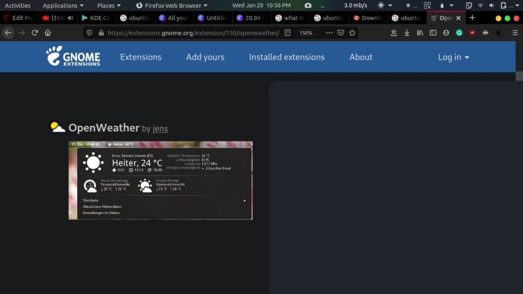Go to the Add yours page
This screenshot has width=523, height=294.
pos(205,57)
